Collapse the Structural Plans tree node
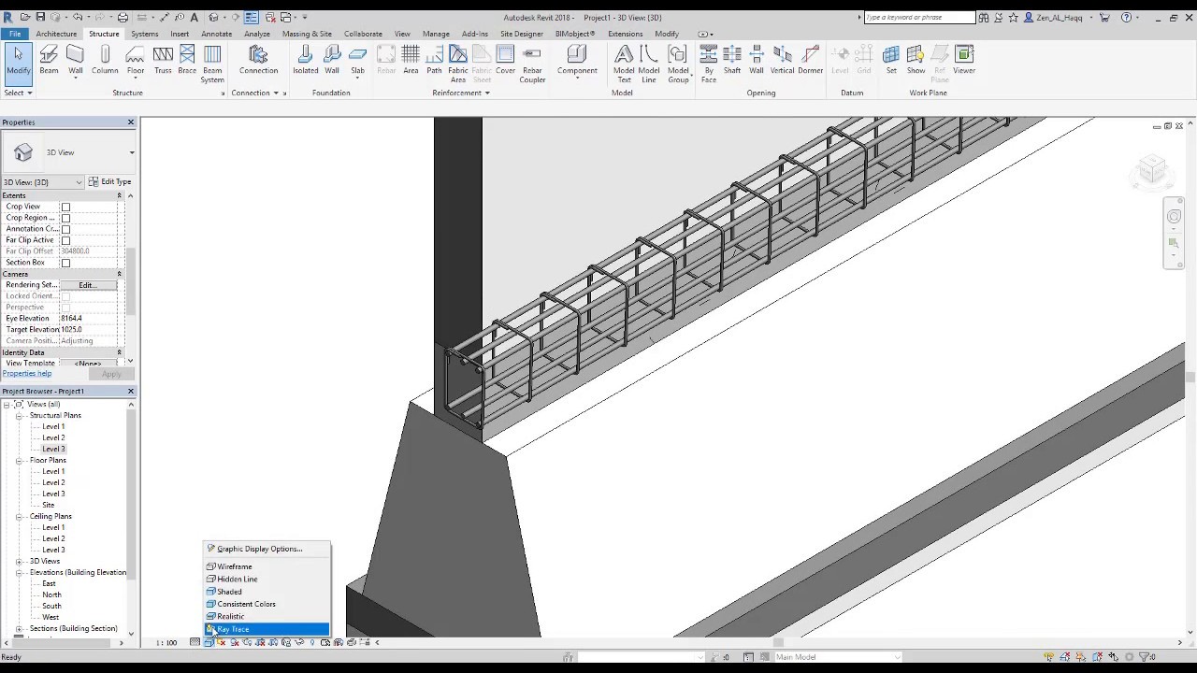Screen dimensions: 1197x673 (x=19, y=416)
